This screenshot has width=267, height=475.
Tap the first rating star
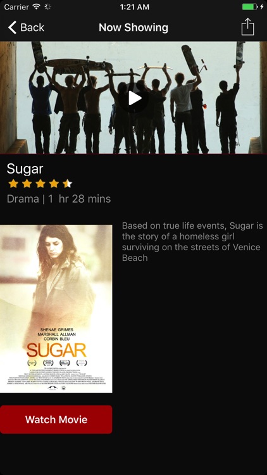(13, 183)
